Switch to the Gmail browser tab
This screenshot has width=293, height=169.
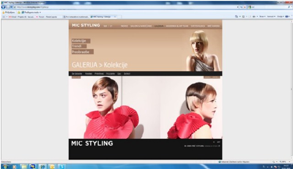tap(22, 17)
